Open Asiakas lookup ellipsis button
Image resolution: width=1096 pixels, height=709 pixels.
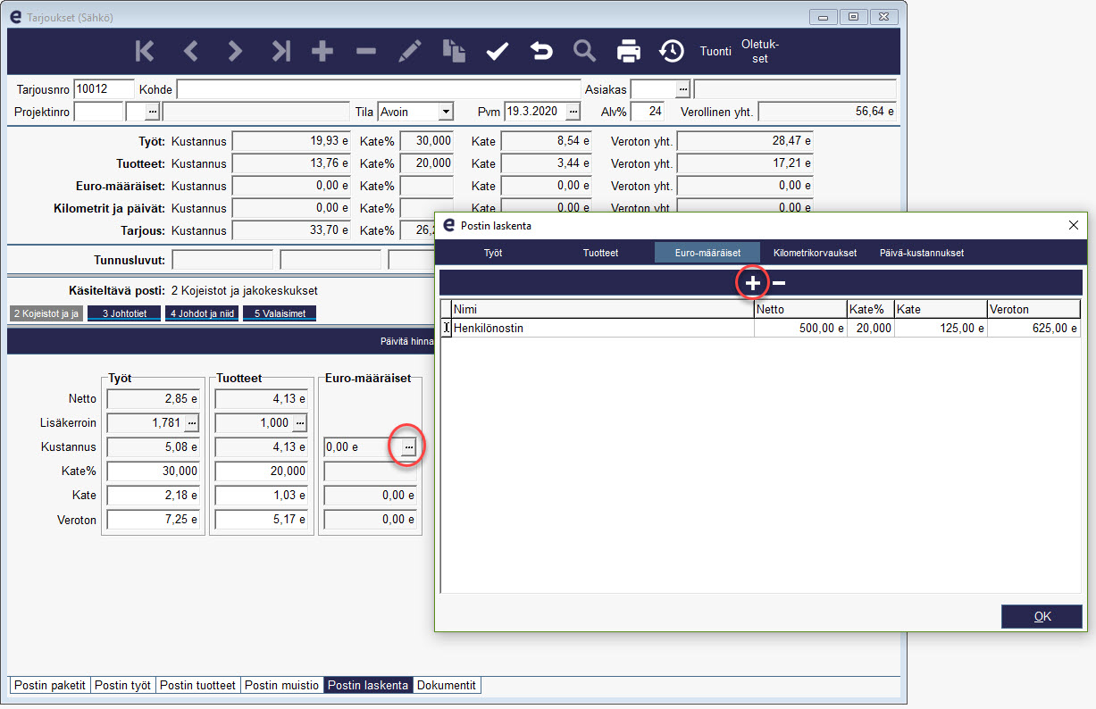[x=683, y=89]
